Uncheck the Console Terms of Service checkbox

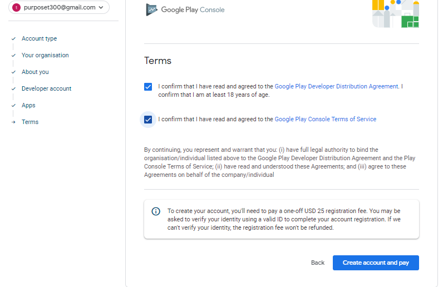click(148, 120)
